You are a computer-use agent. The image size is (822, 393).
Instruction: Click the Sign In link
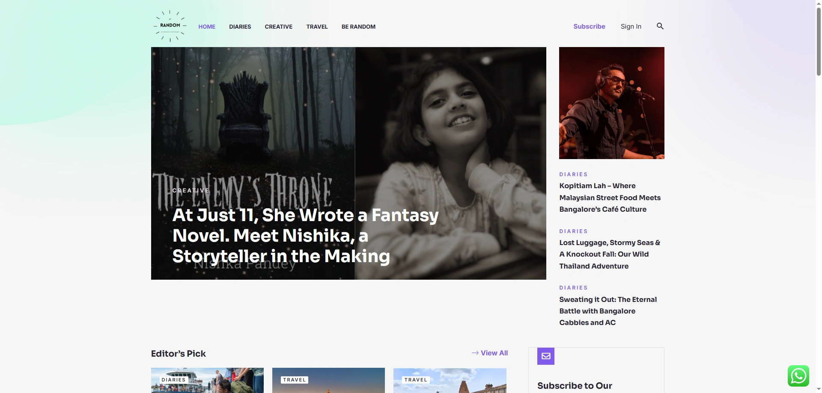[631, 27]
